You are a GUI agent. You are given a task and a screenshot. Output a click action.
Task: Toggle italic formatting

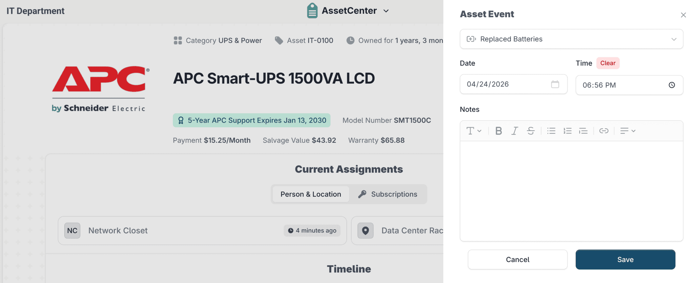pos(515,131)
